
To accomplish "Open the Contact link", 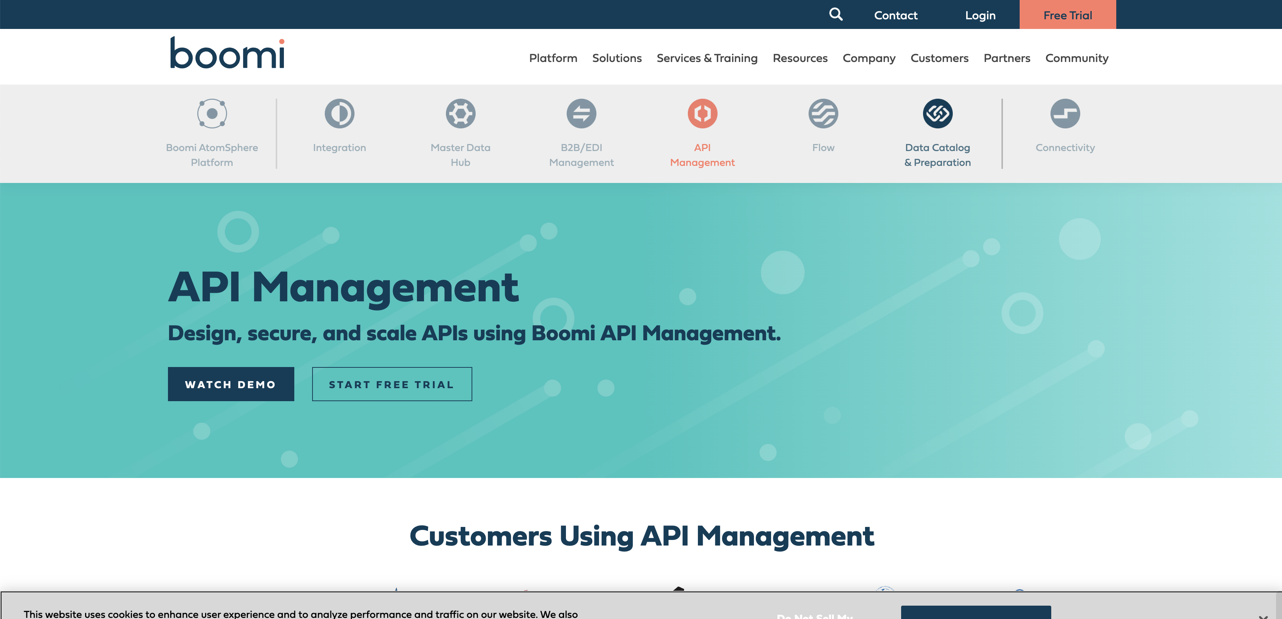I will [x=895, y=15].
